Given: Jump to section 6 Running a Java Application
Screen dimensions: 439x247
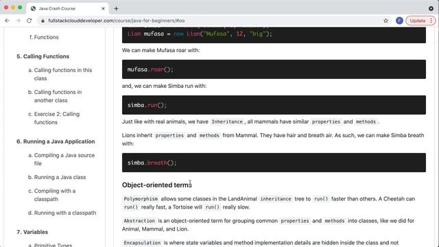Looking at the screenshot, I should [x=56, y=141].
